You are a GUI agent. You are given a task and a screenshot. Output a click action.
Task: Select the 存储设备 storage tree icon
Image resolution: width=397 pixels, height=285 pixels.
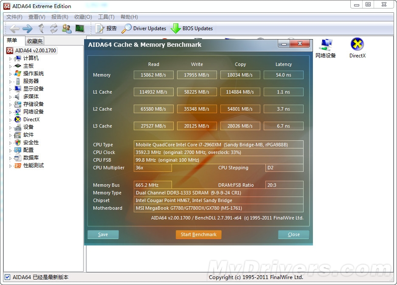click(x=18, y=104)
